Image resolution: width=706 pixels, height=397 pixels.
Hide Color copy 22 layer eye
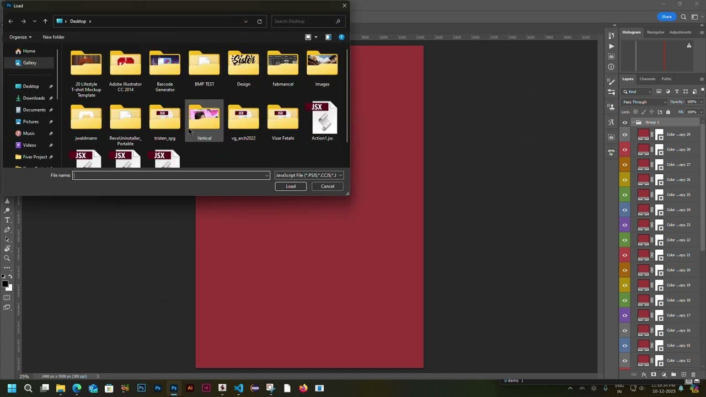pyautogui.click(x=625, y=240)
